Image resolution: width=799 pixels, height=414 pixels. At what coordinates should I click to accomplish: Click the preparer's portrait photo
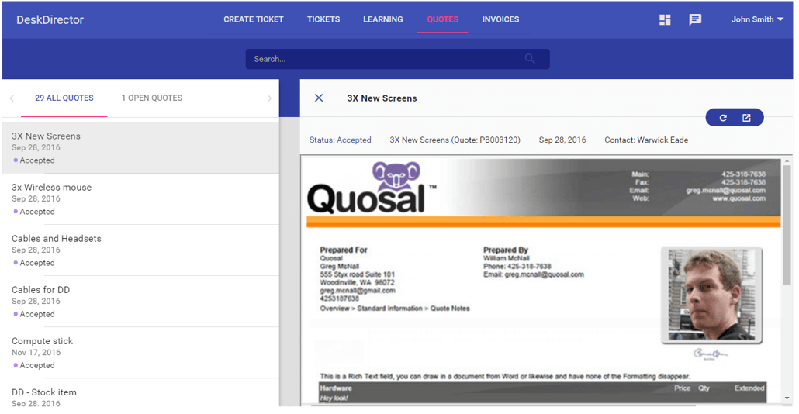[712, 295]
